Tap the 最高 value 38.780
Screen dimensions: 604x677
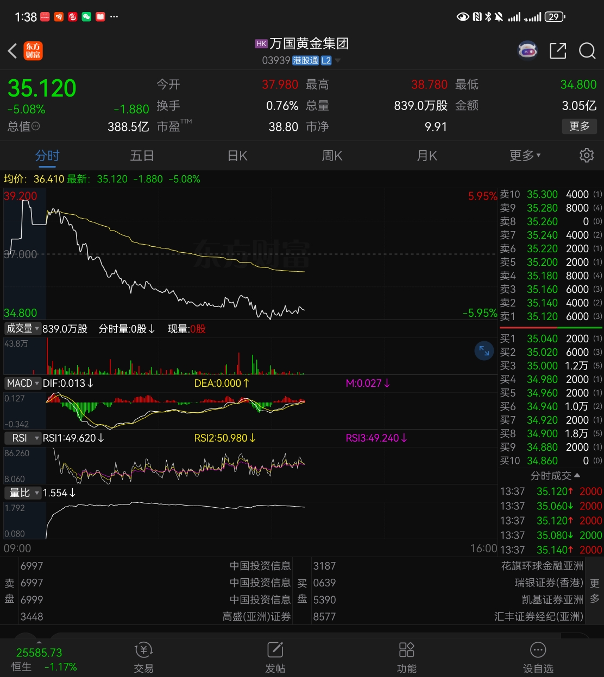pyautogui.click(x=429, y=85)
